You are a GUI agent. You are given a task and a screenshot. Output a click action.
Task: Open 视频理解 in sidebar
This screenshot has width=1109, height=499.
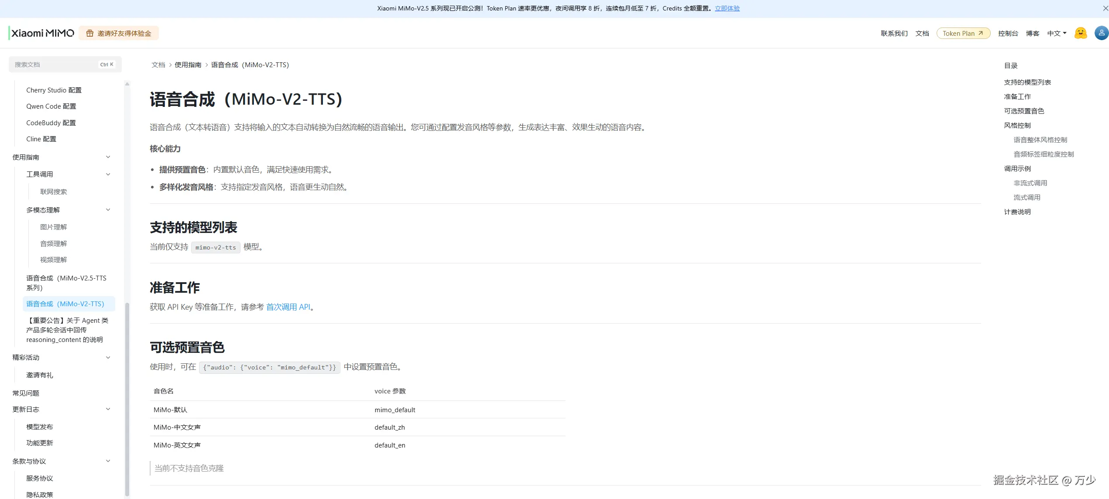[x=53, y=260]
